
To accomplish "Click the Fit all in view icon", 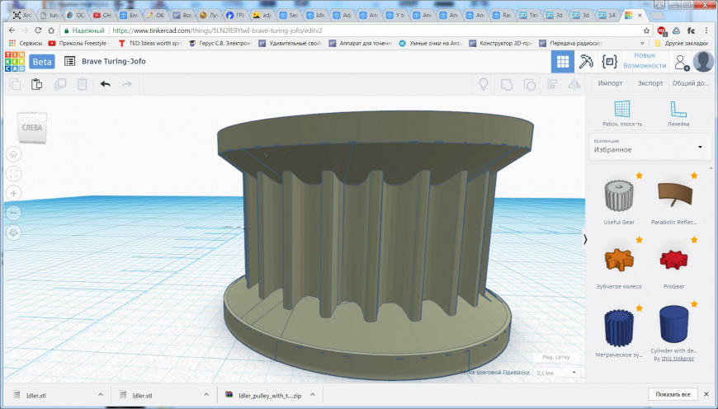I will coord(14,173).
